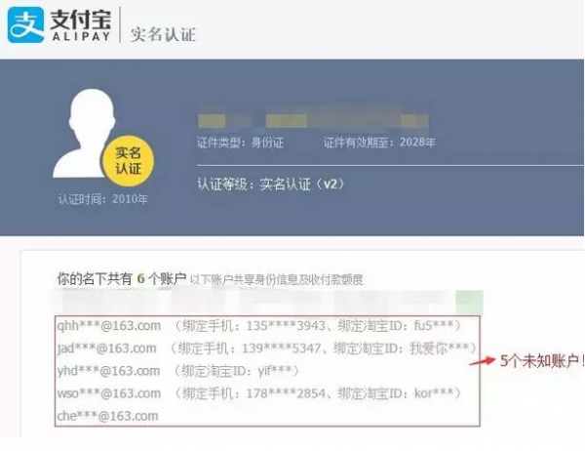Image resolution: width=585 pixels, height=451 pixels.
Task: Select the qhh***@163.com account
Action: (107, 325)
